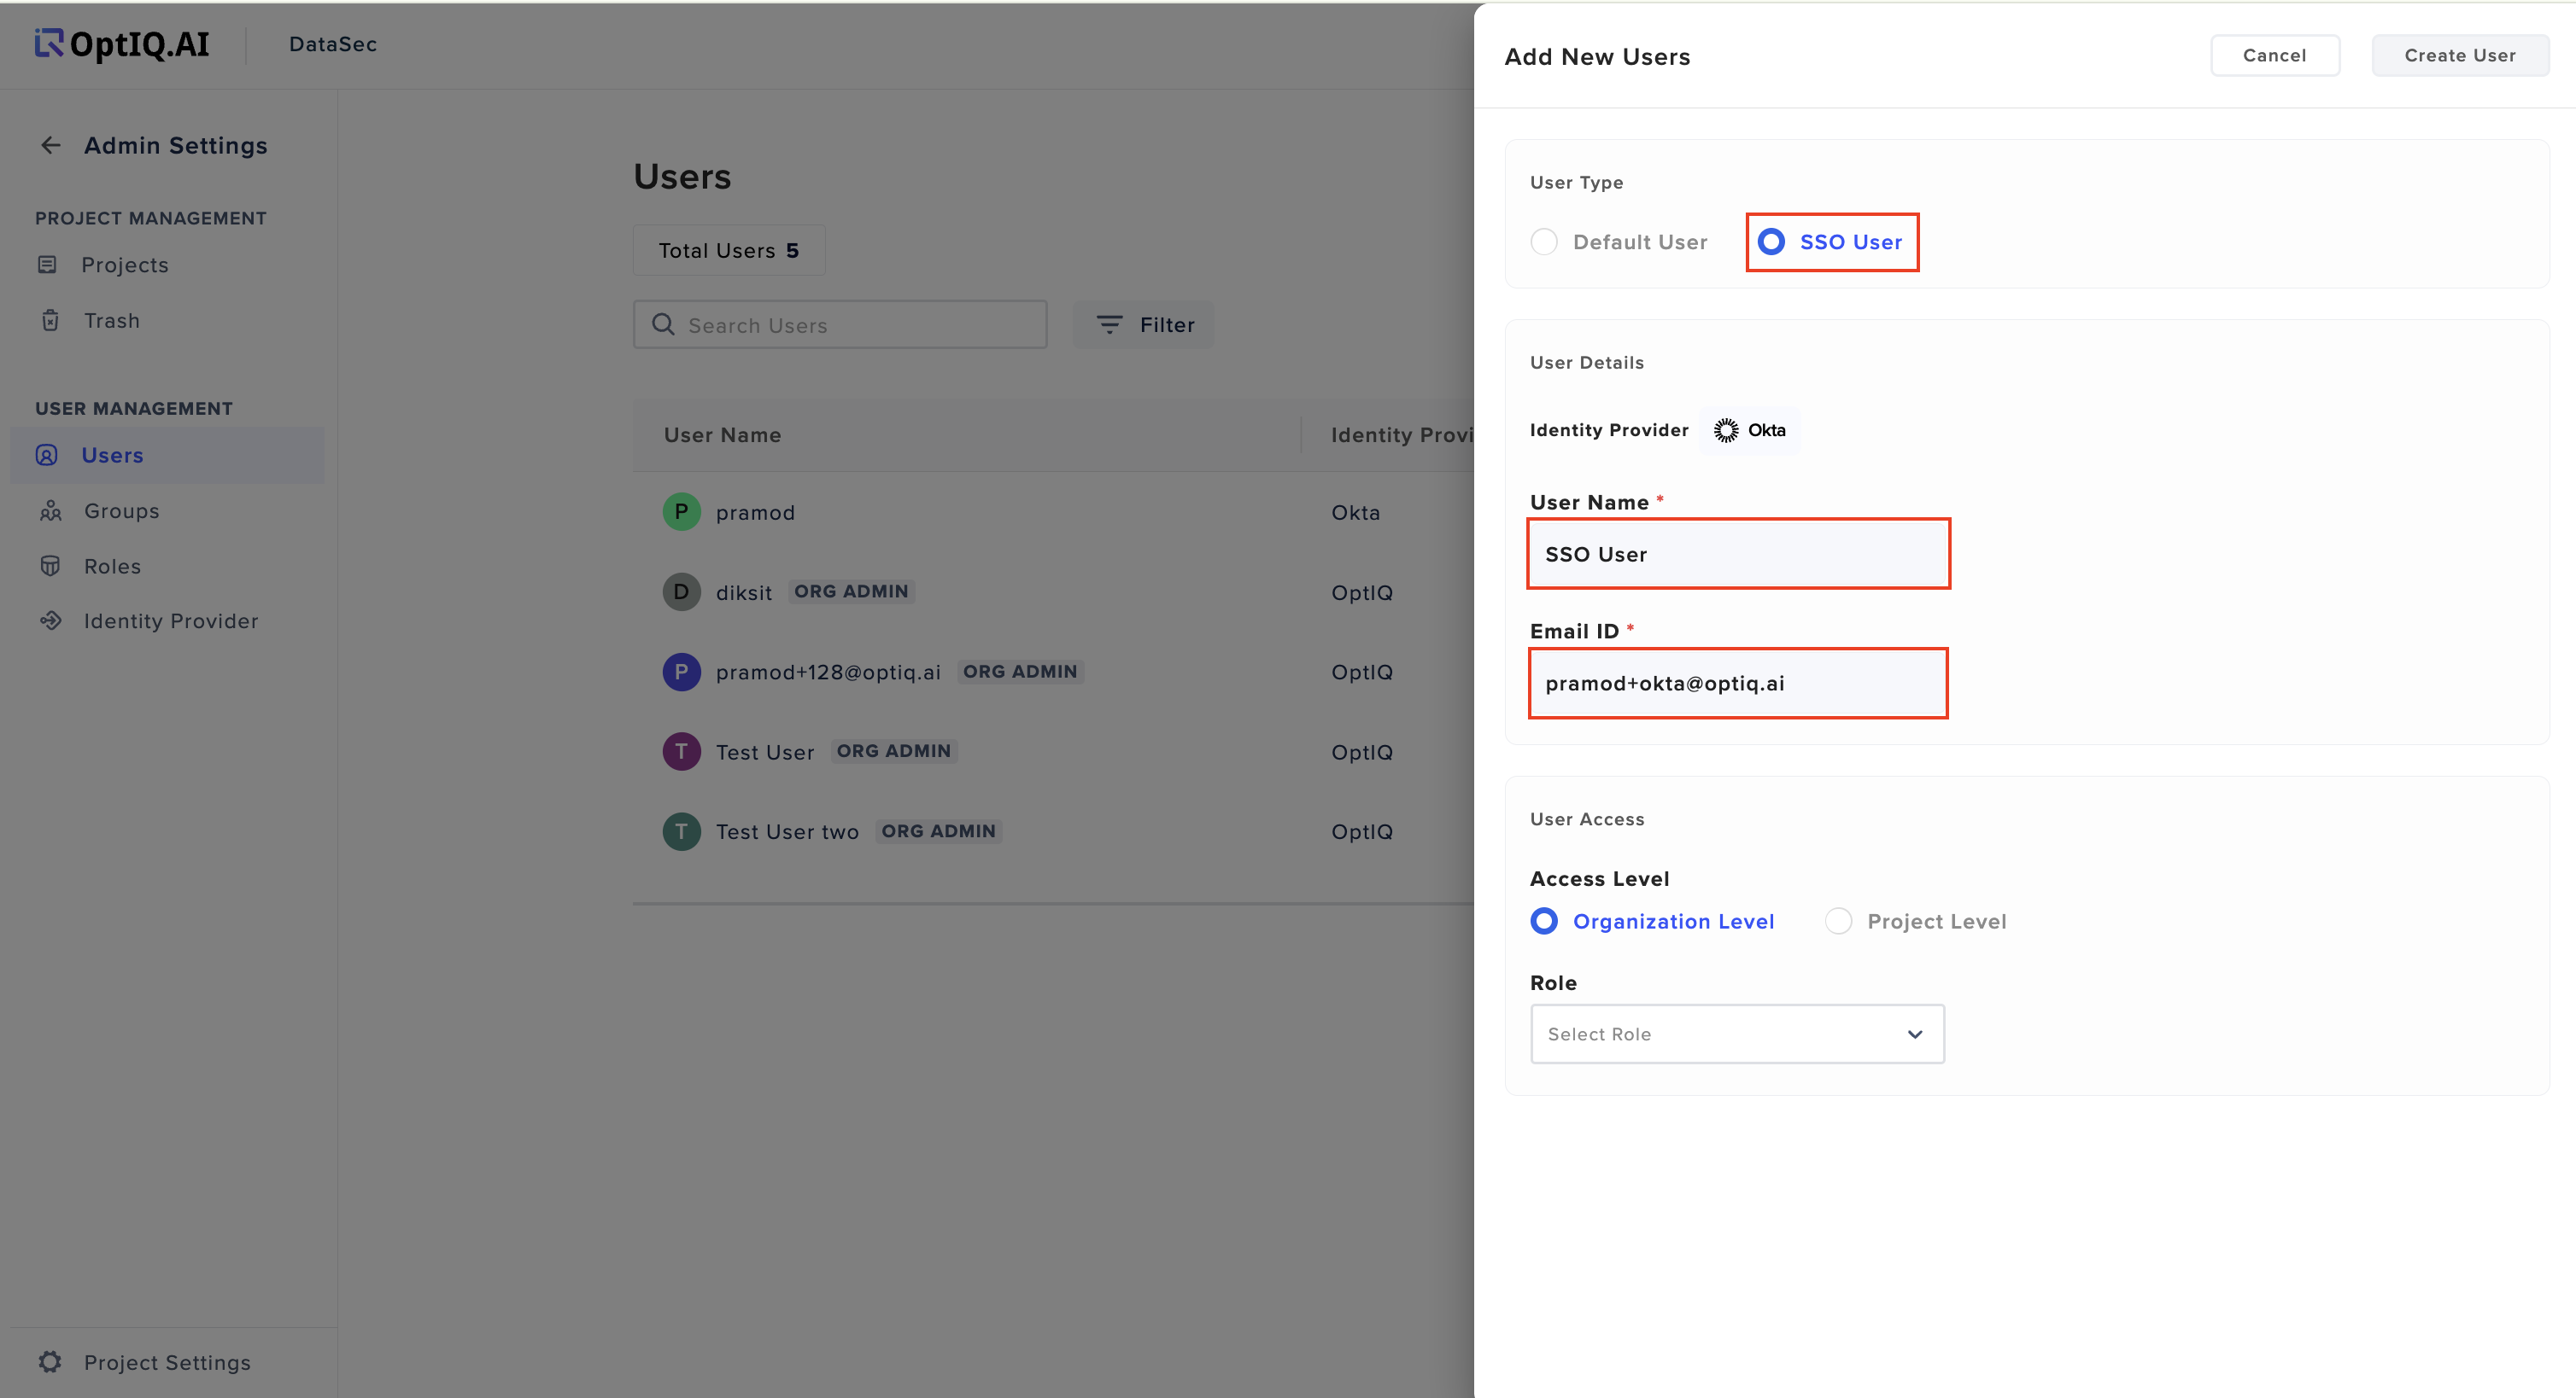Open the Select Role dropdown
Screen dimensions: 2576x1398
pos(1737,1034)
